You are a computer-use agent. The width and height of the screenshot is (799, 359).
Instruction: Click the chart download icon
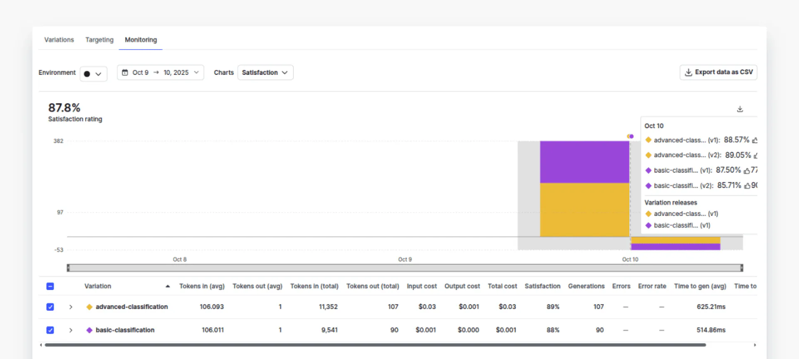740,109
